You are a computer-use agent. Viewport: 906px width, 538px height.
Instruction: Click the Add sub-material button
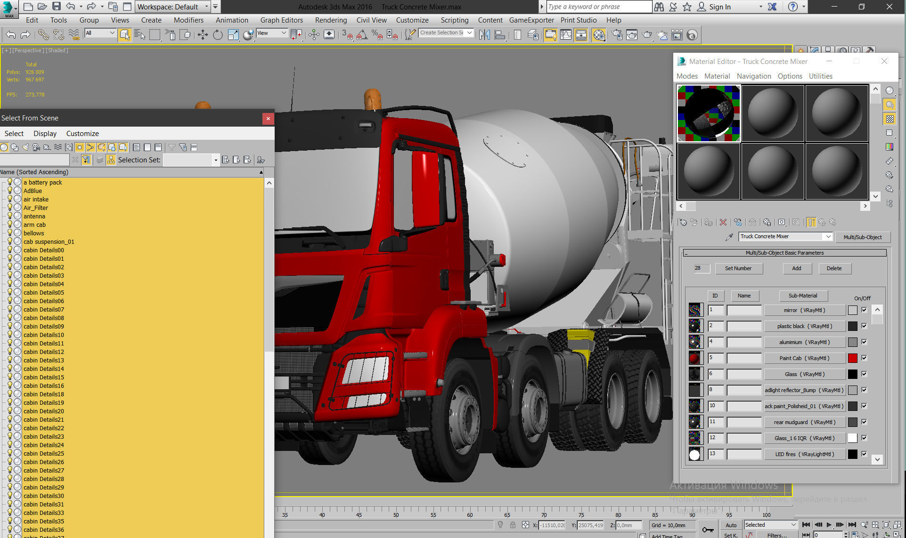pos(797,268)
